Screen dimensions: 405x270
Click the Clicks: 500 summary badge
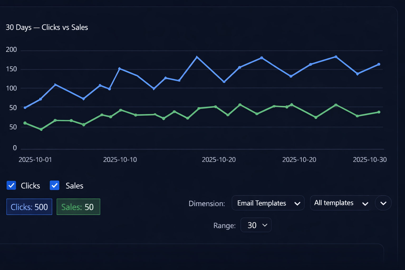coord(29,207)
